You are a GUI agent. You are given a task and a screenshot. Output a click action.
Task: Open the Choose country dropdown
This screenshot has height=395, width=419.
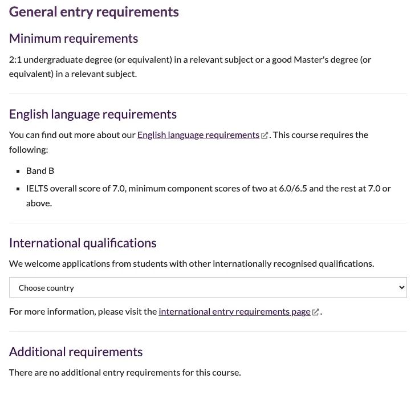point(208,287)
